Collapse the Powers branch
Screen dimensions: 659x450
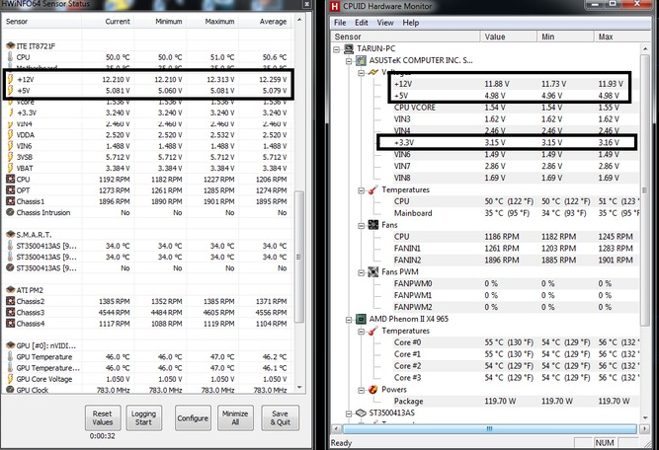[361, 390]
